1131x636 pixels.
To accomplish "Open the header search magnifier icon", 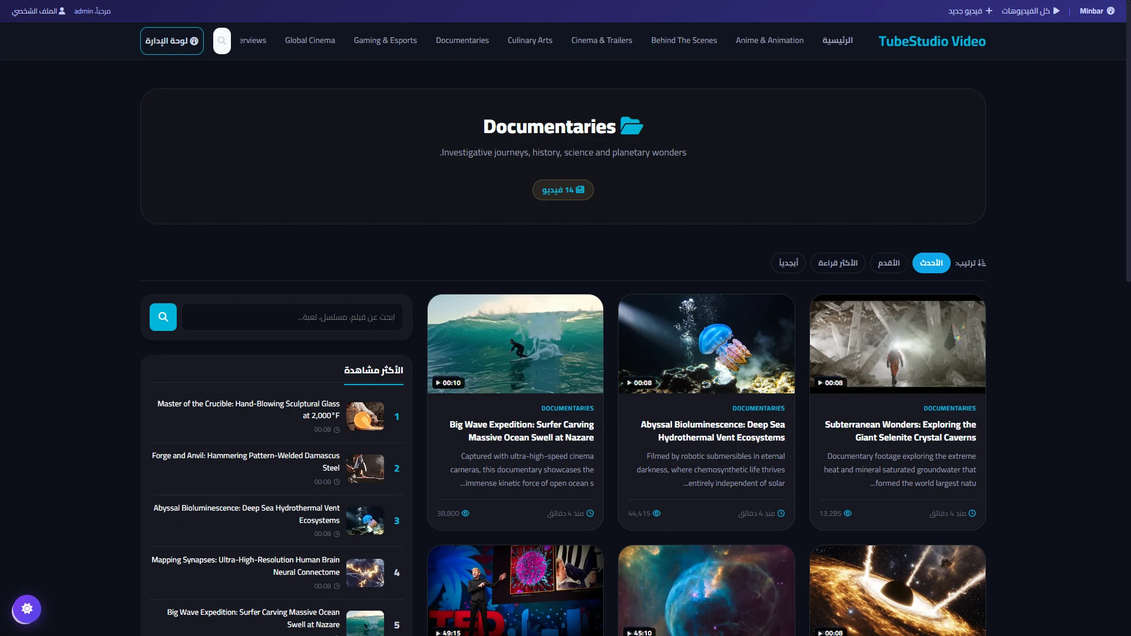I will click(x=222, y=41).
